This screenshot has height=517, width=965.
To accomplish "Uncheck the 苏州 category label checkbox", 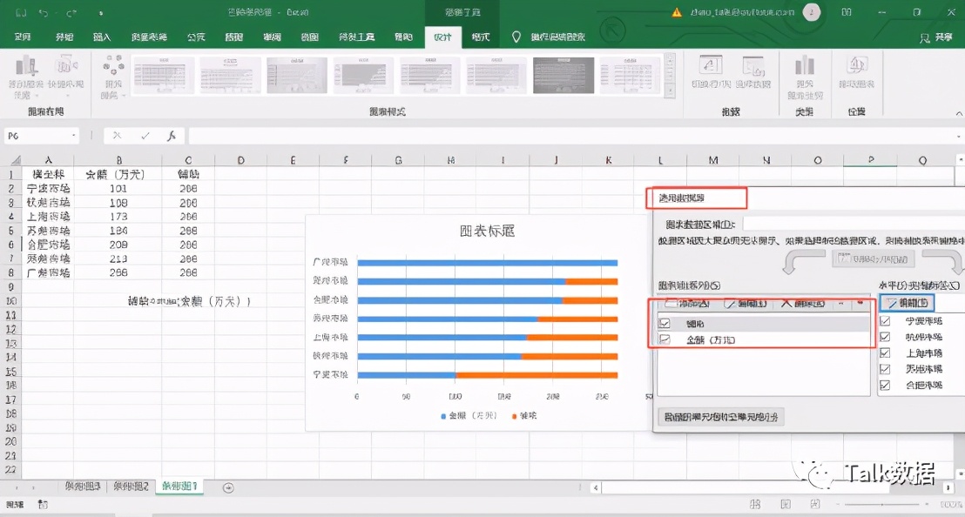I will point(885,369).
